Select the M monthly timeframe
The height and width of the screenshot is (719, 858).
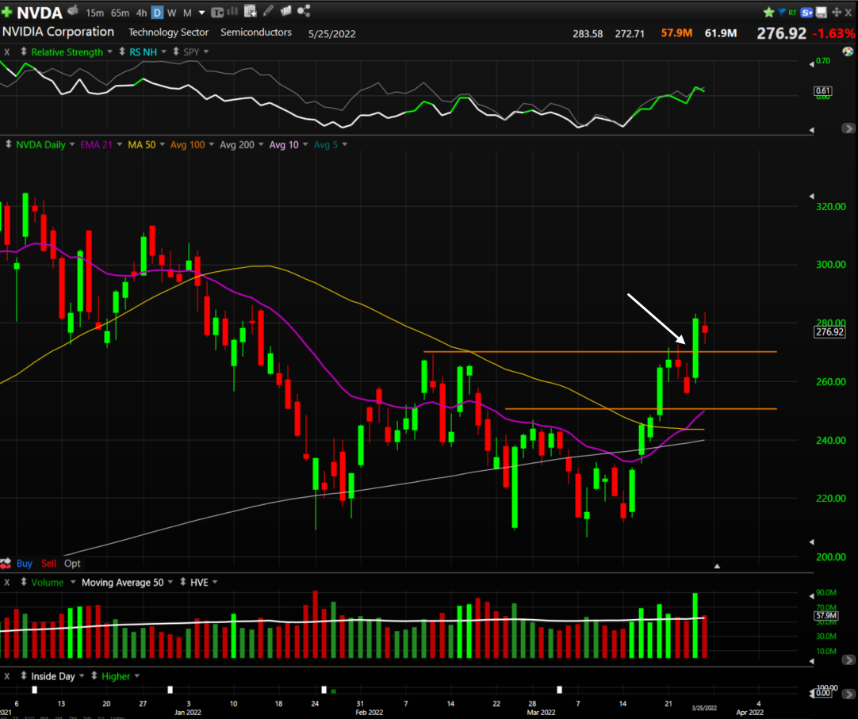click(x=187, y=13)
